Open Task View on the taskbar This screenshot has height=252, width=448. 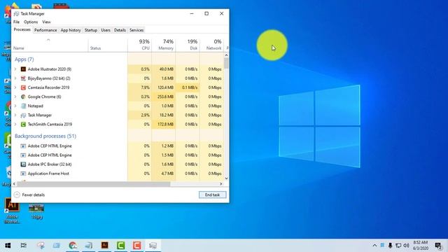click(x=24, y=246)
